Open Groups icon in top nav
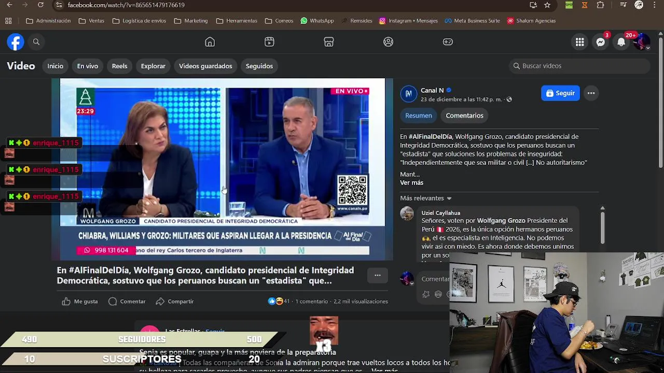The height and width of the screenshot is (373, 664). pyautogui.click(x=389, y=42)
